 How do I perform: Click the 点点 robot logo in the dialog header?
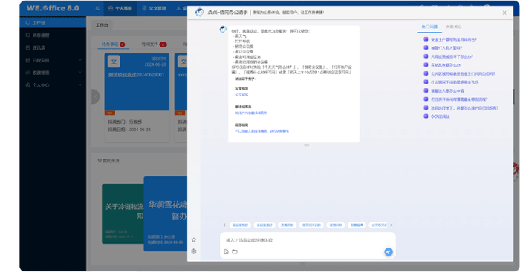pos(199,13)
